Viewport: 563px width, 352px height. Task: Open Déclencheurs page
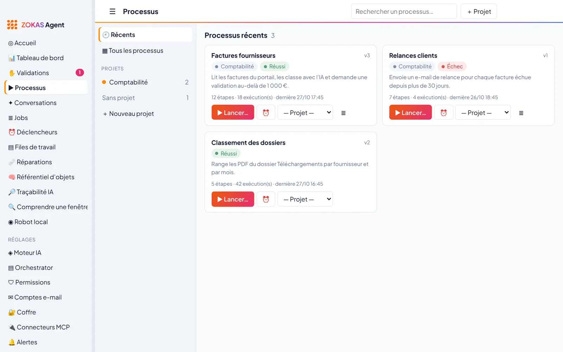46,132
